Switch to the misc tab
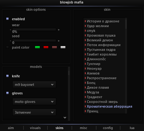The image size is (144, 131). tap(83, 128)
